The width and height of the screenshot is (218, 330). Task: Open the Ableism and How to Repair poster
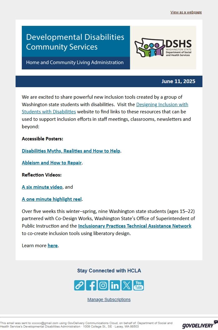(x=51, y=163)
